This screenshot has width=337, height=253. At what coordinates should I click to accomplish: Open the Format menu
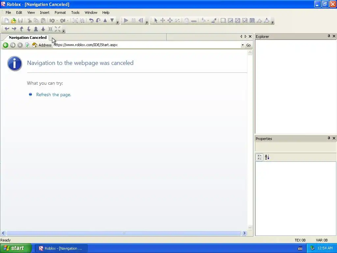[x=60, y=13]
